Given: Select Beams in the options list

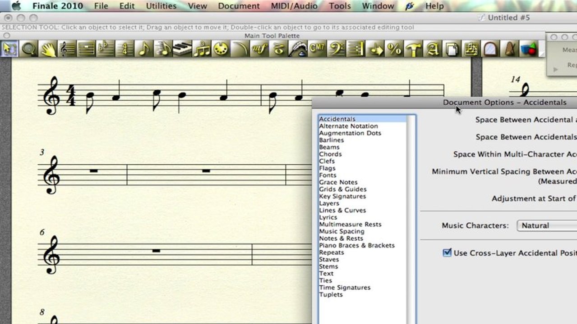Looking at the screenshot, I should click(x=329, y=147).
